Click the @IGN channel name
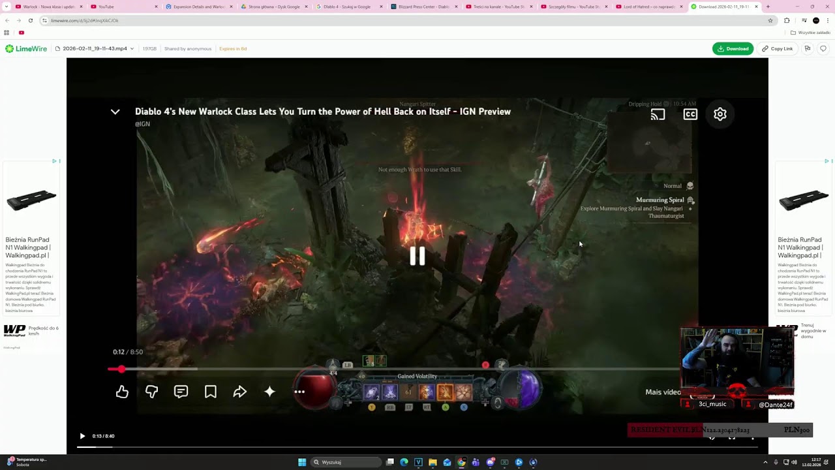This screenshot has width=835, height=470. coord(142,124)
